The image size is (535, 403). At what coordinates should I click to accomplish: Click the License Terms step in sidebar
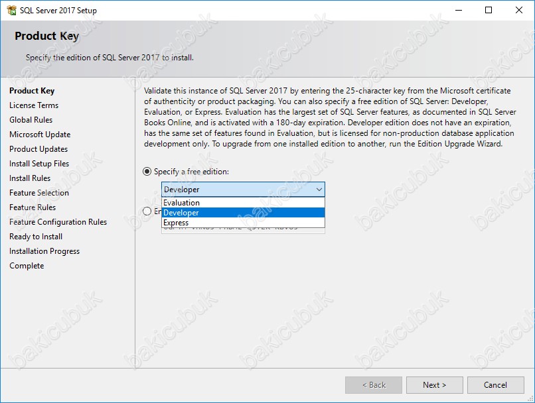point(34,105)
